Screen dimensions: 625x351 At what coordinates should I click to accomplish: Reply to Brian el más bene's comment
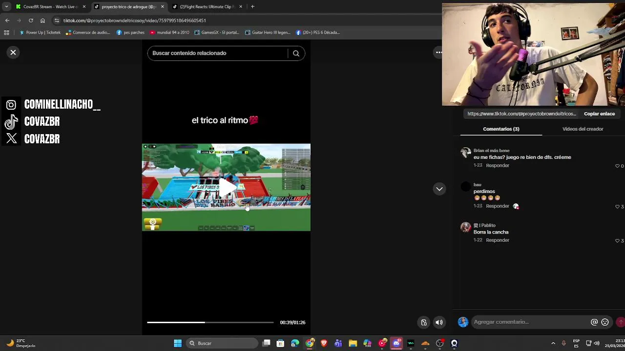pos(498,165)
